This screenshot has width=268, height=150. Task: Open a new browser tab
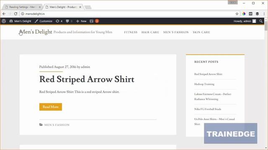coord(88,7)
